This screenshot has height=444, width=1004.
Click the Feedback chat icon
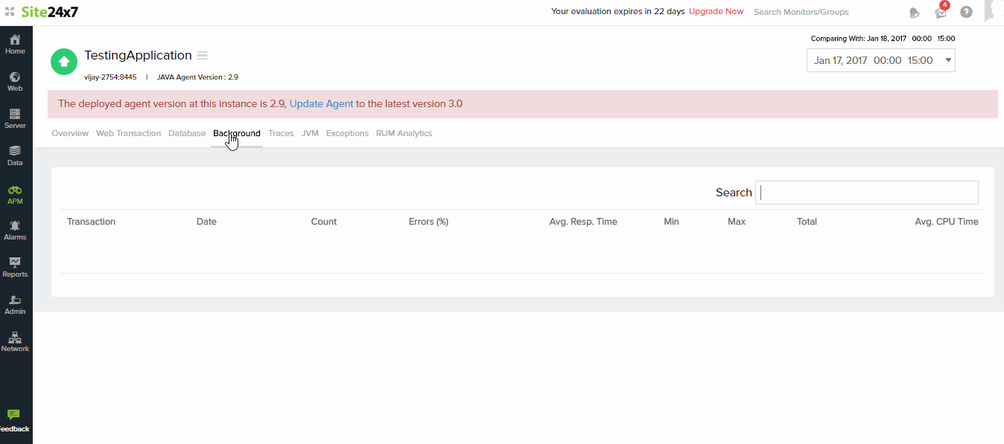(13, 415)
